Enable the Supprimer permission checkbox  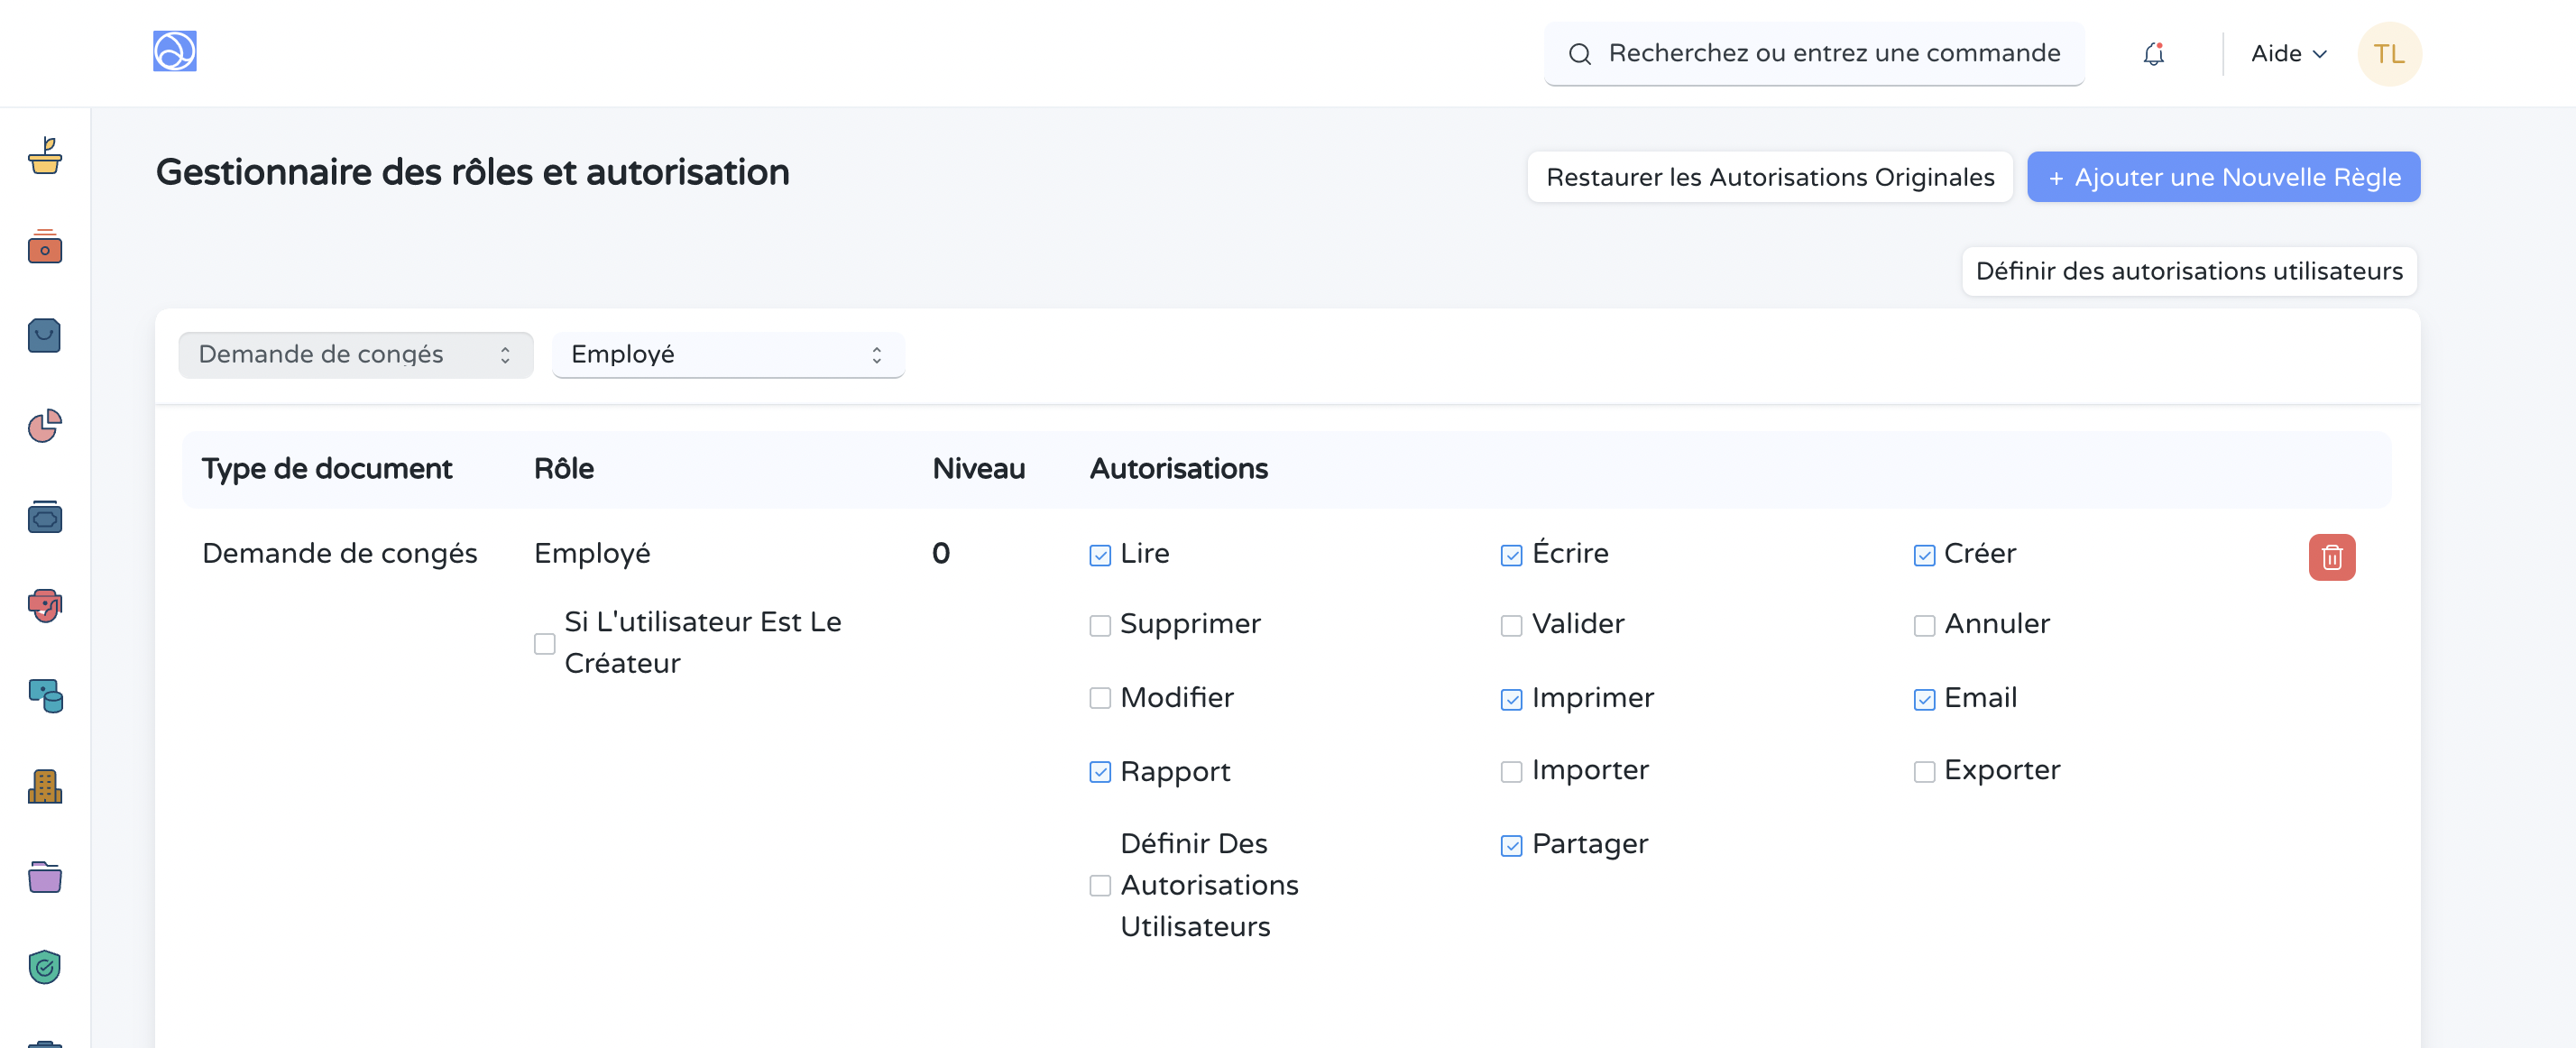coord(1100,625)
